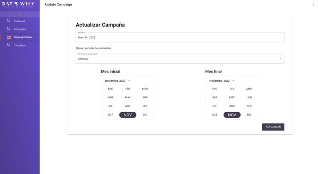
Task: Choose SEP in the Mes inicial picker
Action: (145, 106)
